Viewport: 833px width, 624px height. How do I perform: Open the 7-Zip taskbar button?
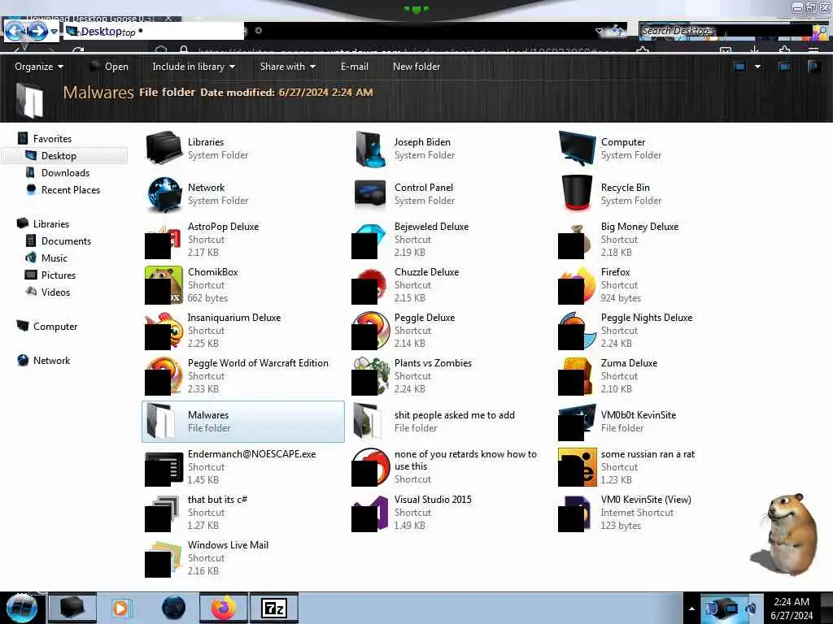pos(275,608)
